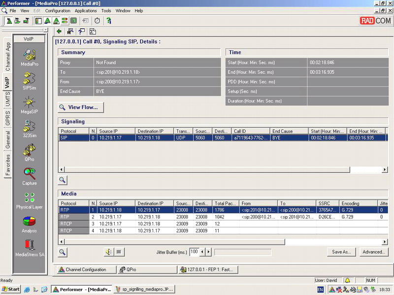Click the blue question mark window icon

coord(81,31)
